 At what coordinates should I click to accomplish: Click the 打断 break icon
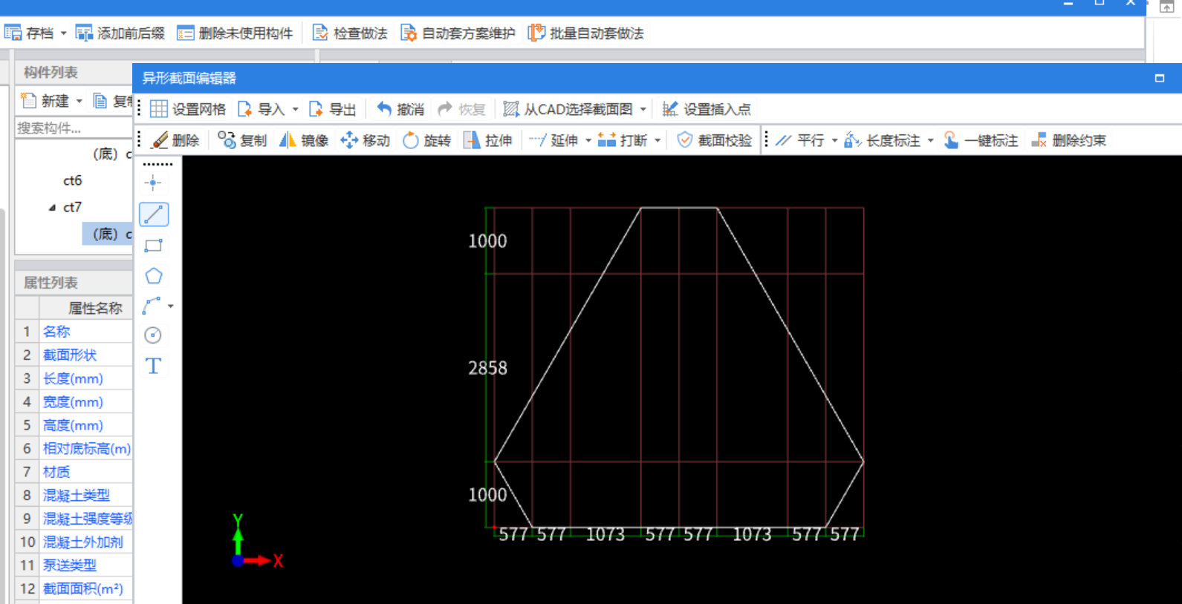(x=607, y=140)
